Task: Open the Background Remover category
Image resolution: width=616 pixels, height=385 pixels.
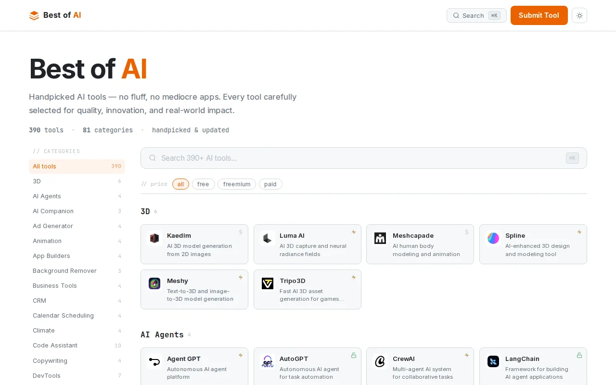Action: pyautogui.click(x=77, y=271)
